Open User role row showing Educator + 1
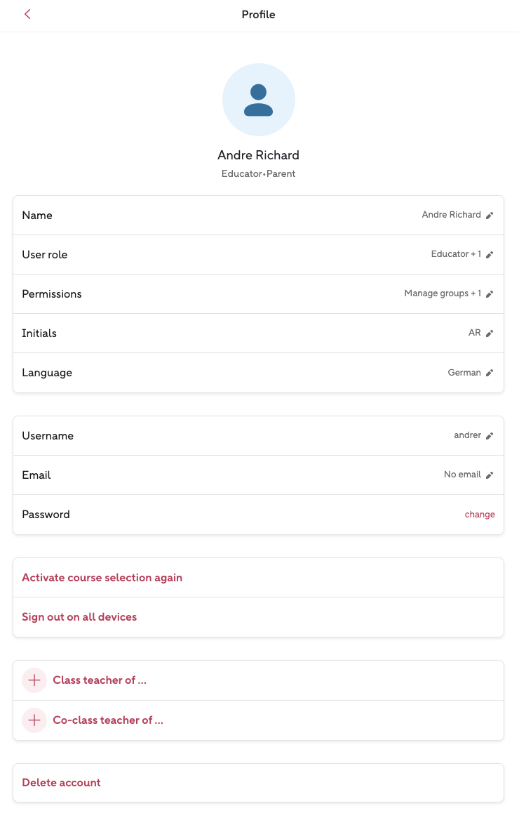Screen dimensions: 519x820 click(258, 255)
